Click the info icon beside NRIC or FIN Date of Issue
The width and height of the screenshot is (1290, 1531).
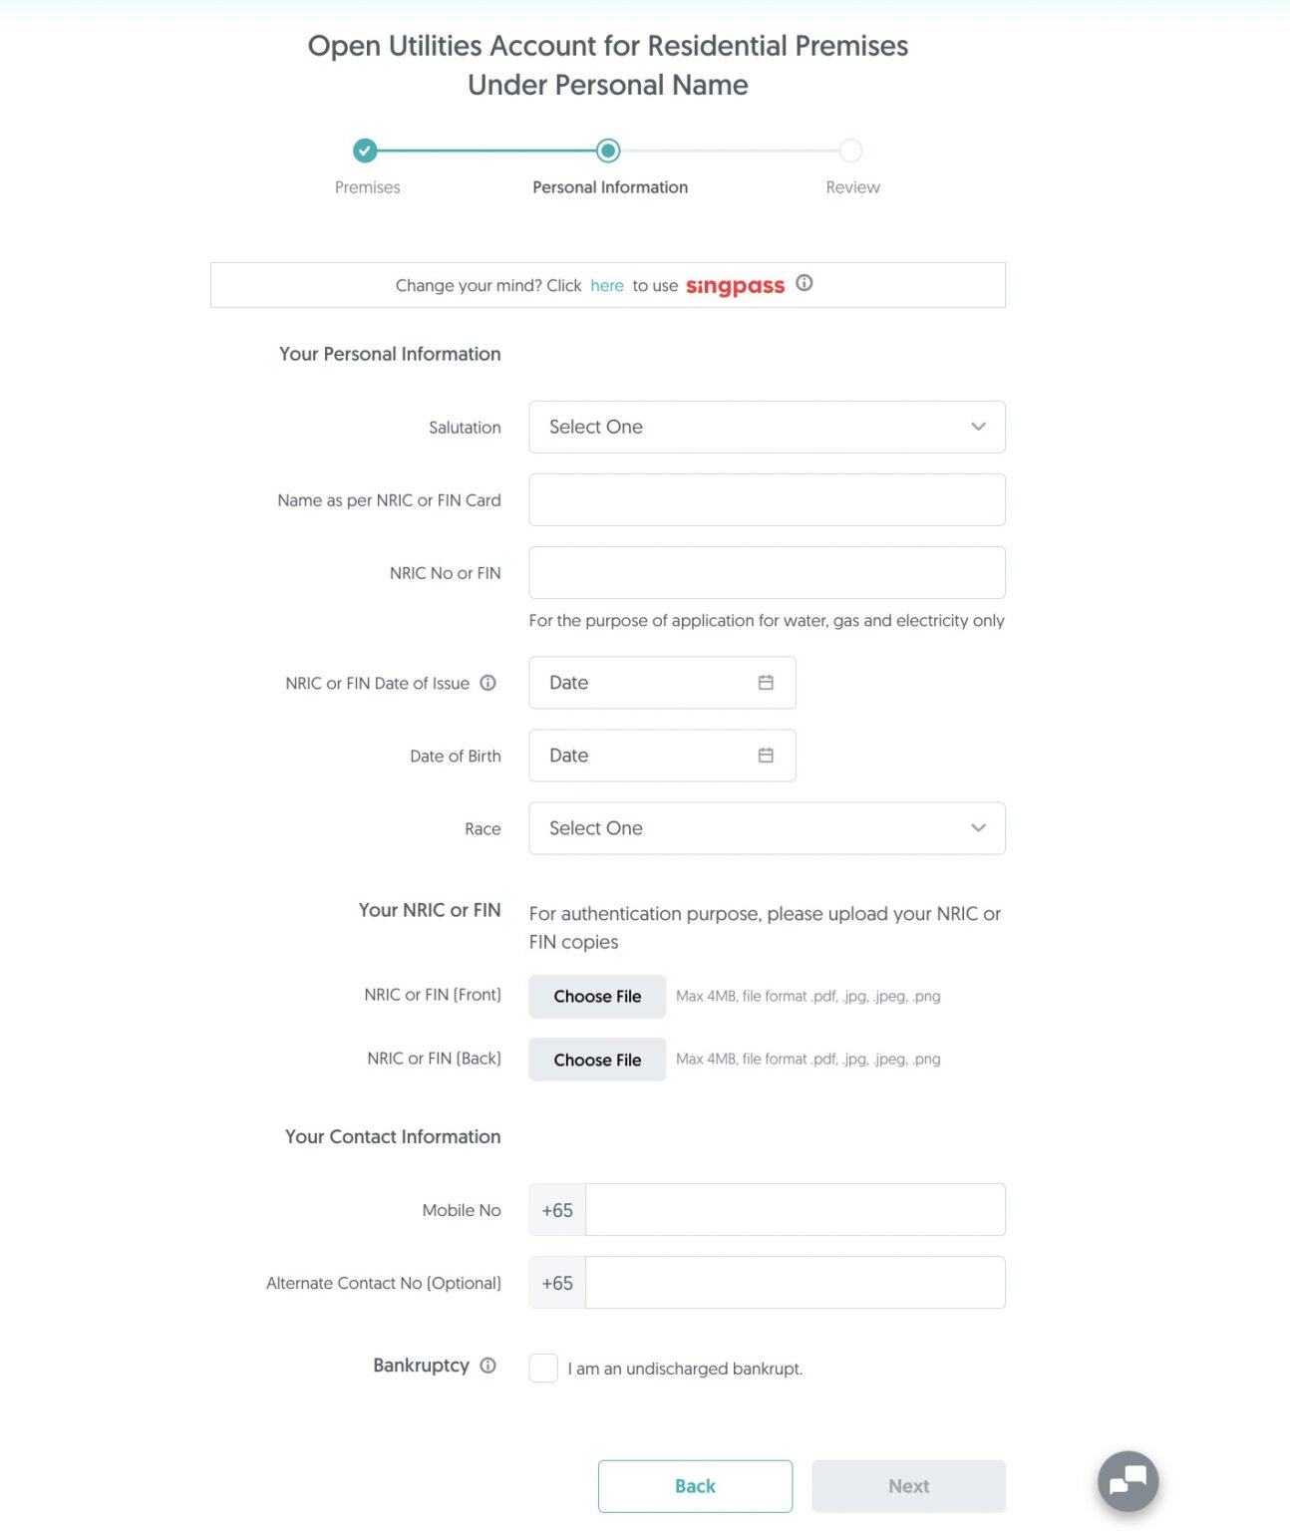tap(487, 683)
